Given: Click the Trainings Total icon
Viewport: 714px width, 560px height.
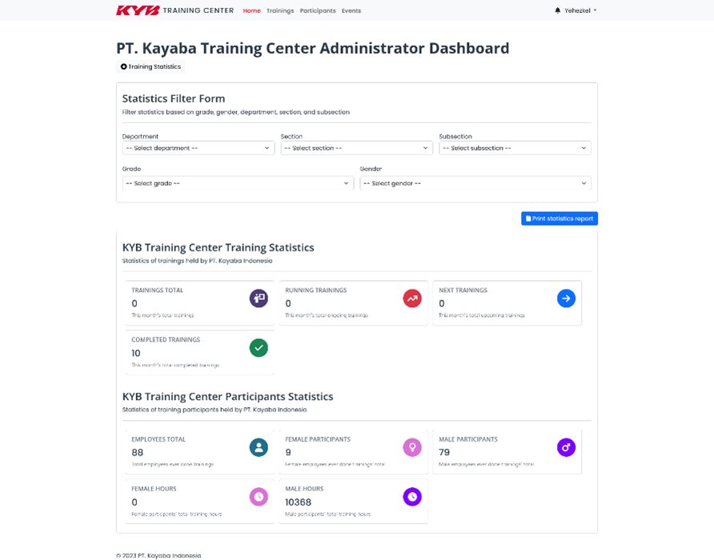Looking at the screenshot, I should point(258,298).
